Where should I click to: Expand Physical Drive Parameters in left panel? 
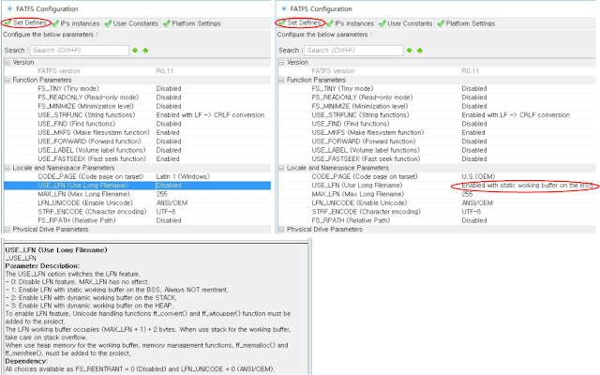pos(7,230)
